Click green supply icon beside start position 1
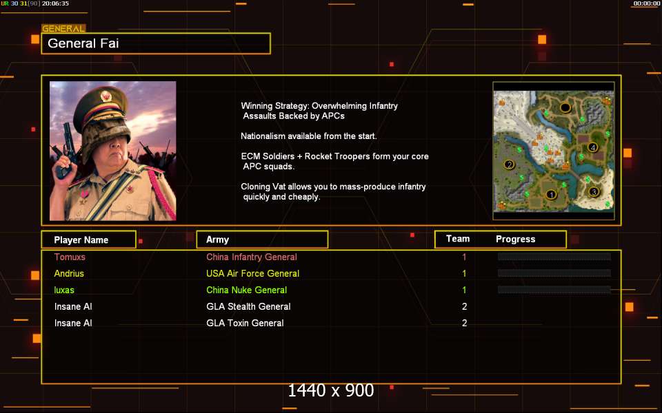Image resolution: width=662 pixels, height=413 pixels. pyautogui.click(x=563, y=184)
